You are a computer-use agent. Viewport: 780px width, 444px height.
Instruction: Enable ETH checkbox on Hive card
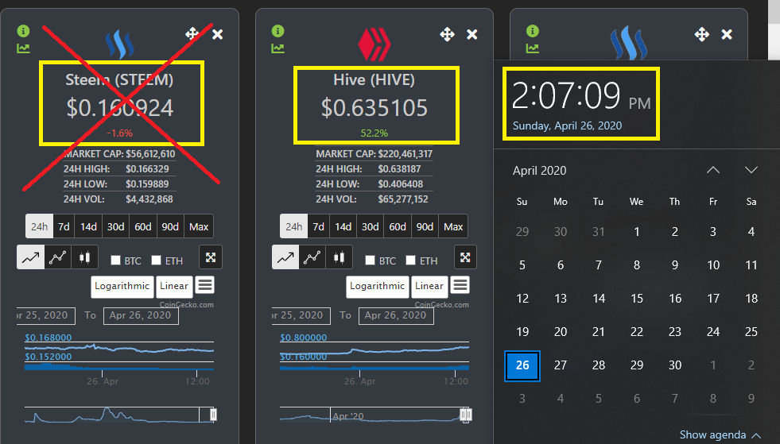pos(410,260)
